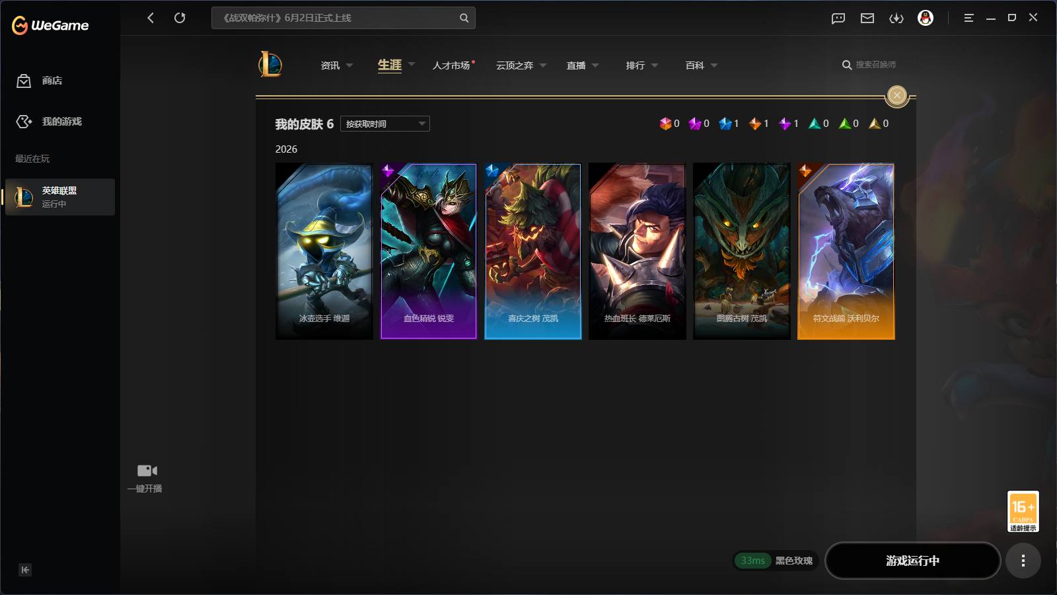Click the 33ms 黑色玫瑰 server status

pyautogui.click(x=776, y=561)
